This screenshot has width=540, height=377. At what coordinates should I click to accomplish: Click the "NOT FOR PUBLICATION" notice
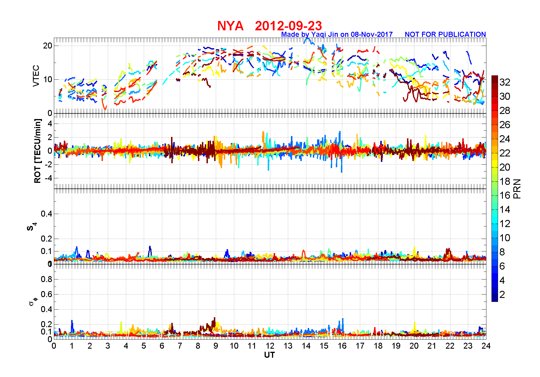(x=445, y=34)
